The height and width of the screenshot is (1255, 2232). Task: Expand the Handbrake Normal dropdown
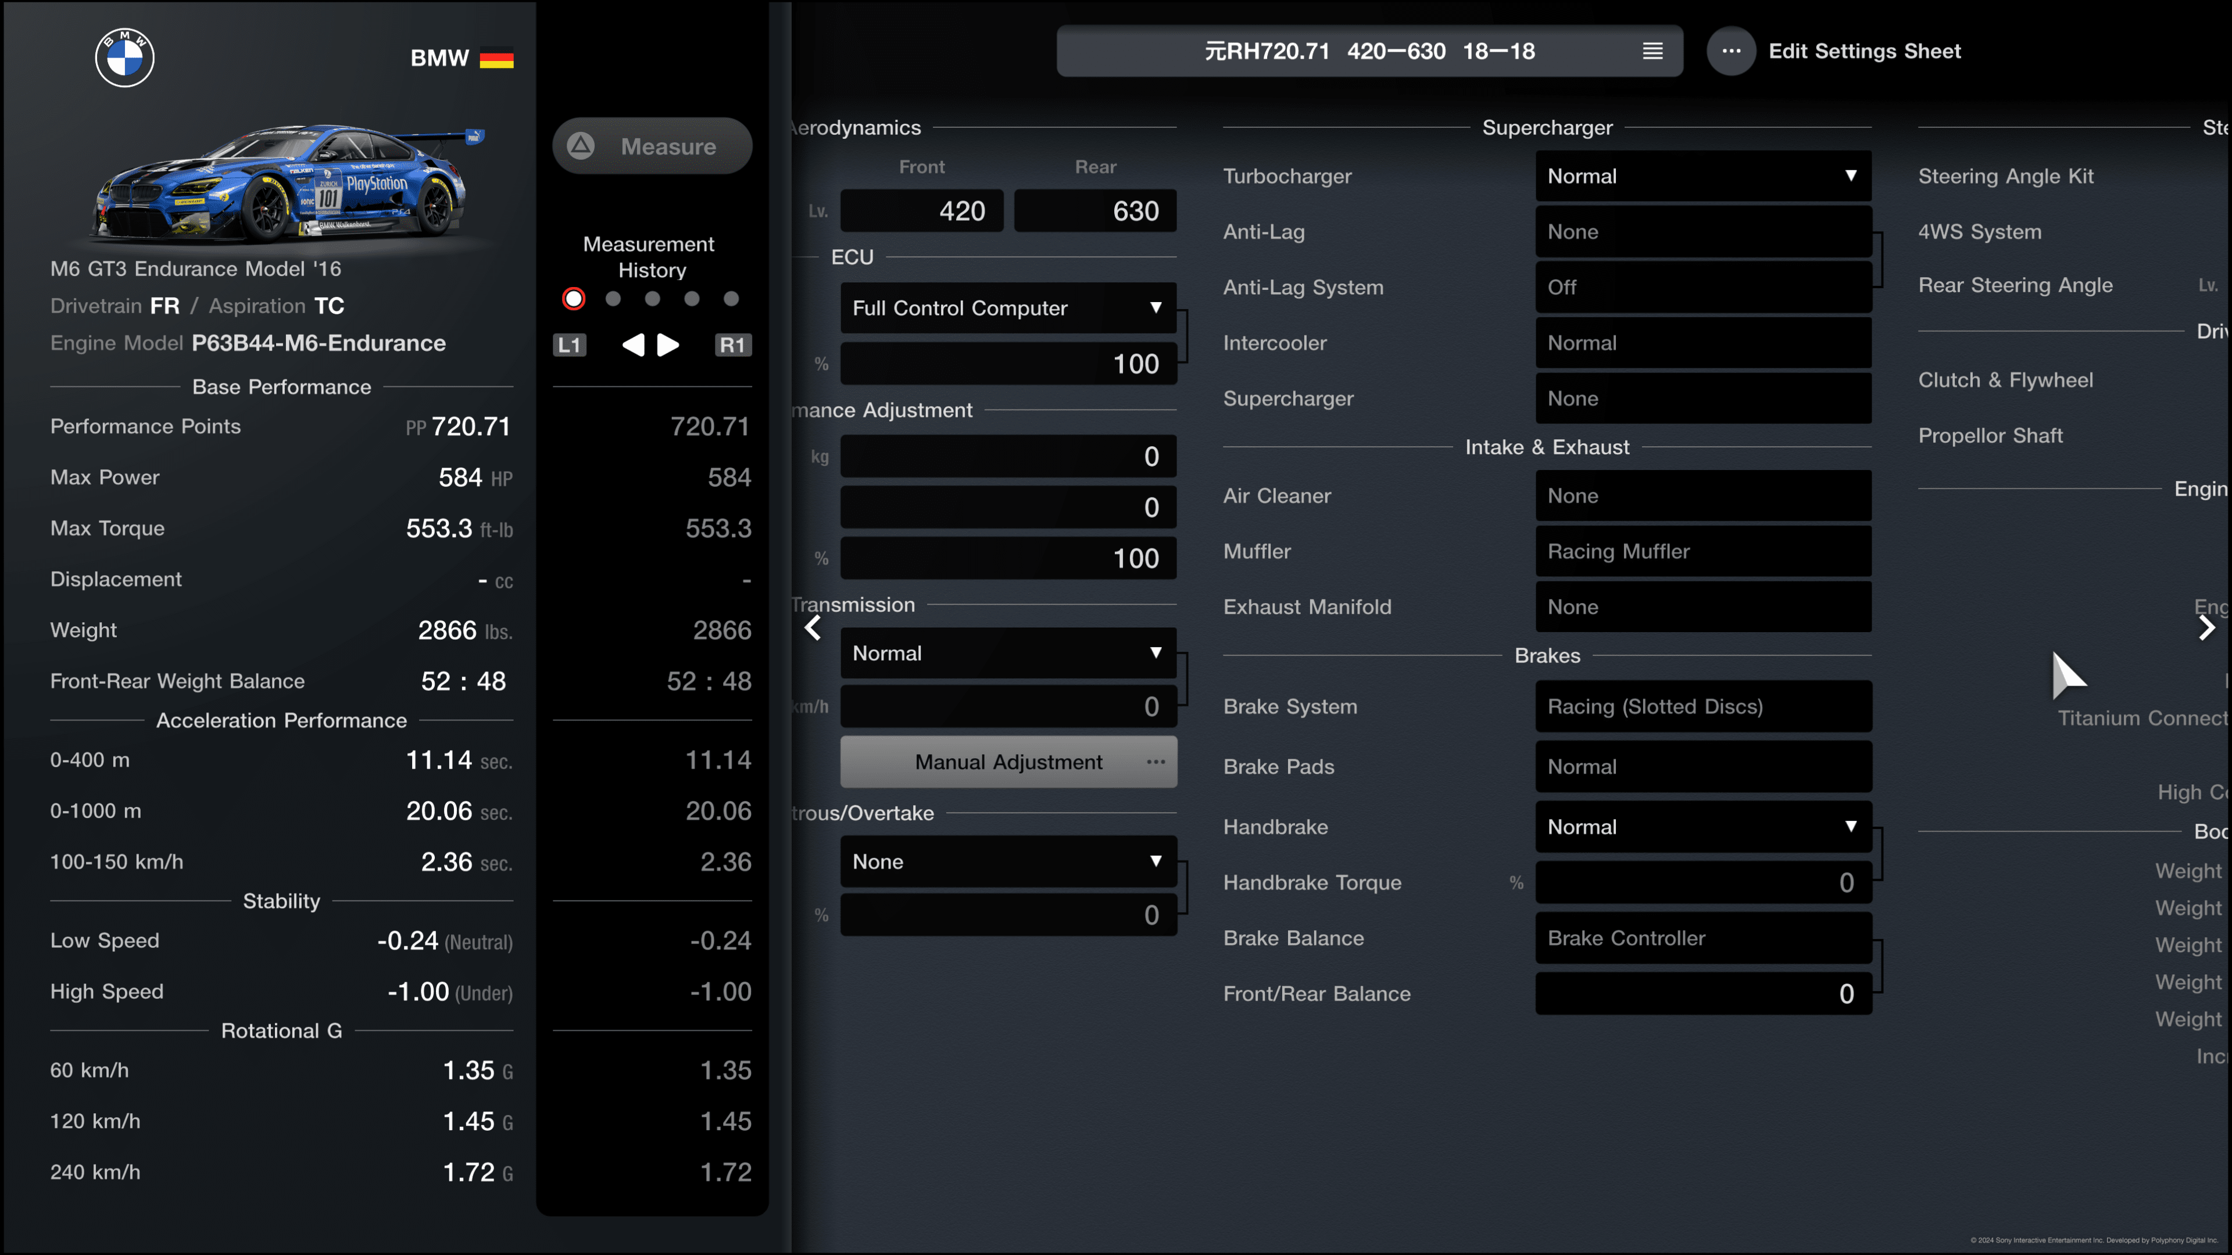1700,826
